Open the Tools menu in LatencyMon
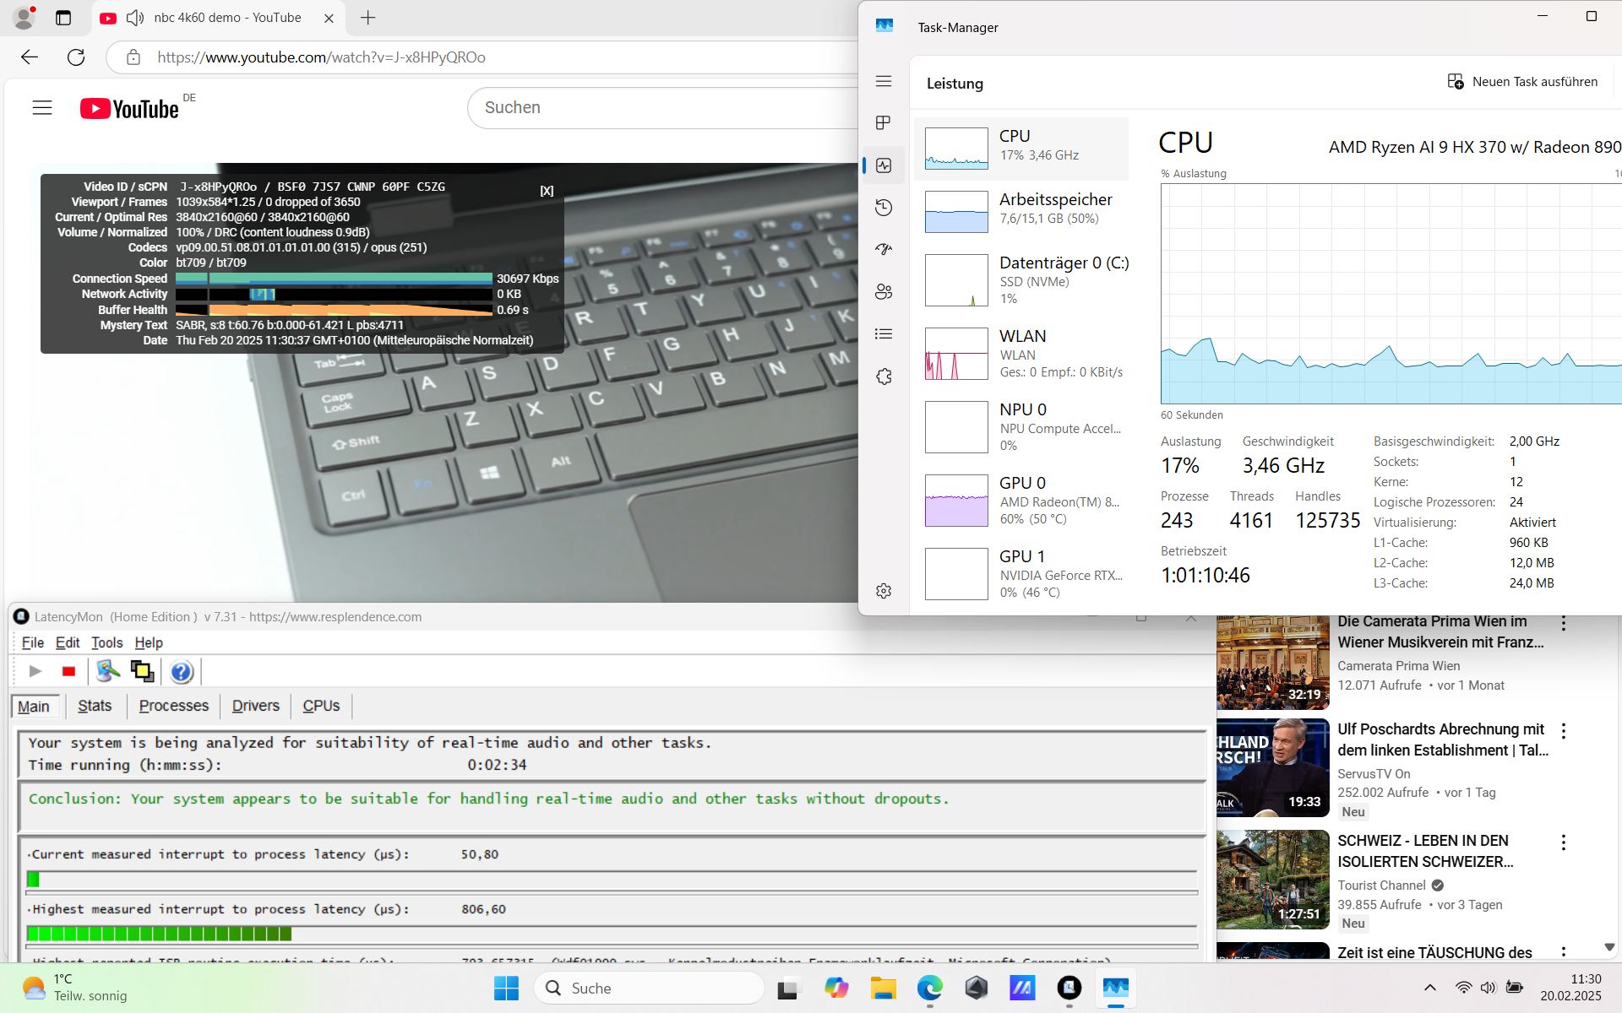This screenshot has width=1622, height=1013. [106, 642]
